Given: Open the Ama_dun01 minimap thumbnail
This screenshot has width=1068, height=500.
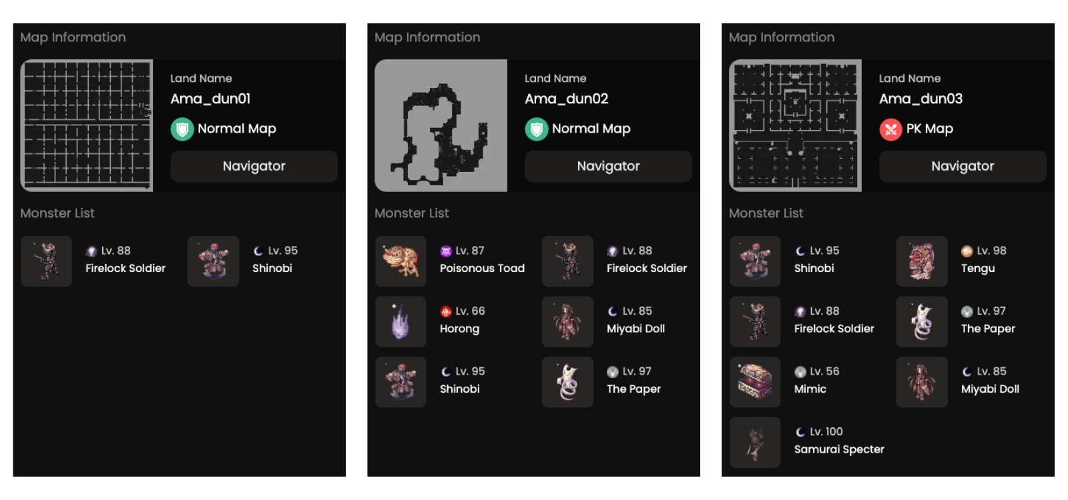Looking at the screenshot, I should pos(87,125).
